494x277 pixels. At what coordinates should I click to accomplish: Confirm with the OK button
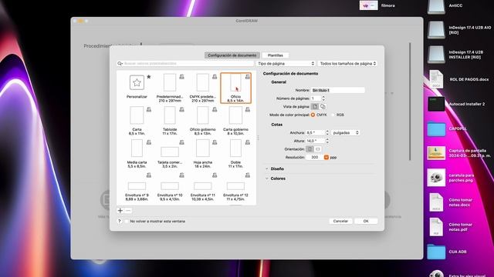coord(366,221)
